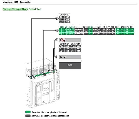The width and height of the screenshot is (139, 119).
Task: Click the circled C marker beside EIFE label
Action: (57, 57)
